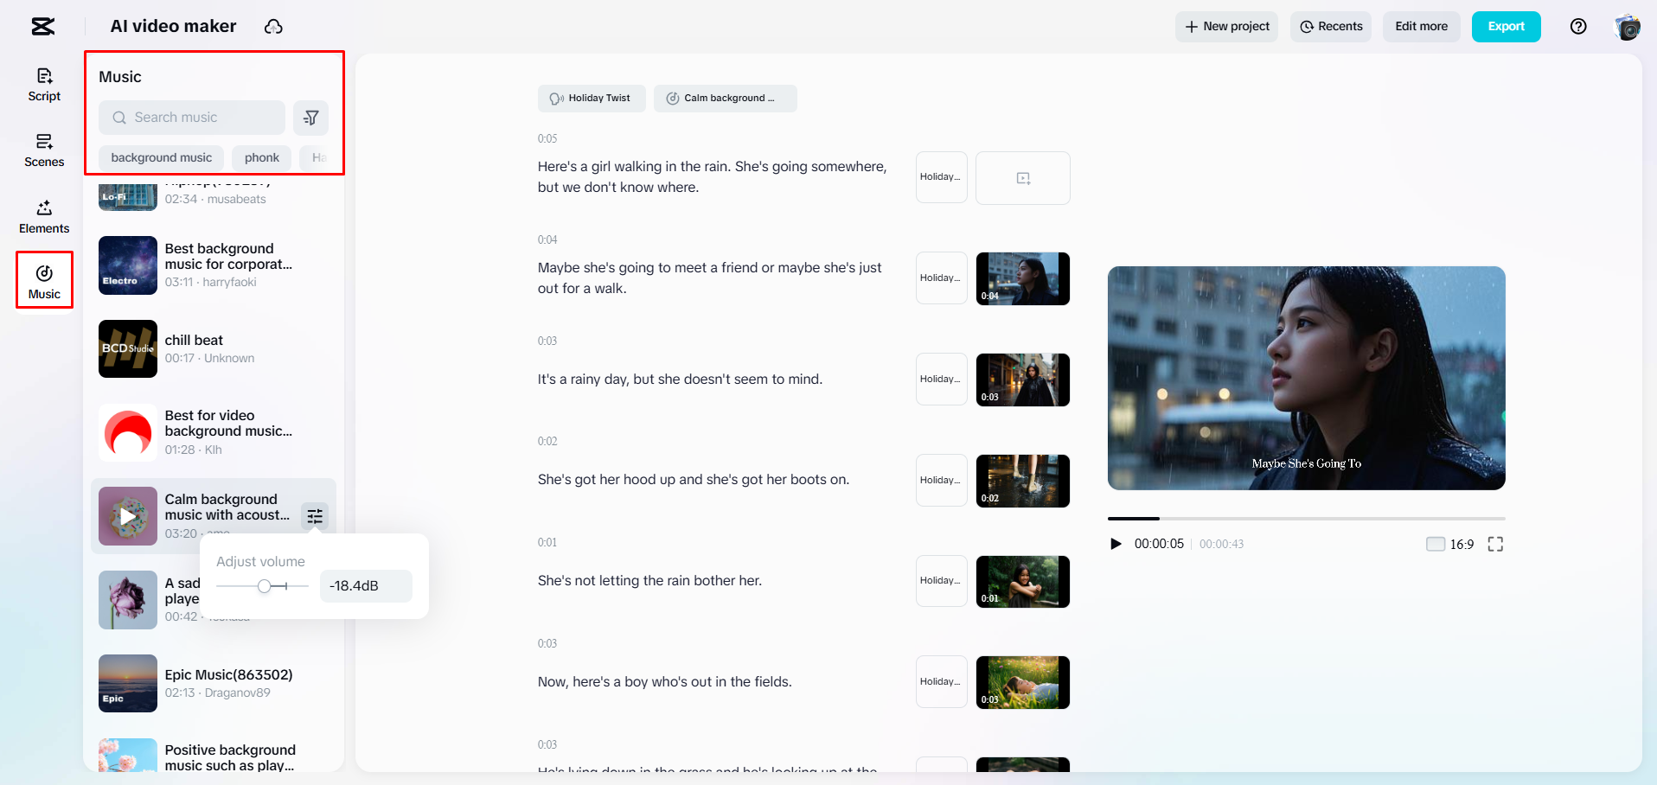Click the script line 'She's not letting the rain bother her'

coord(649,581)
